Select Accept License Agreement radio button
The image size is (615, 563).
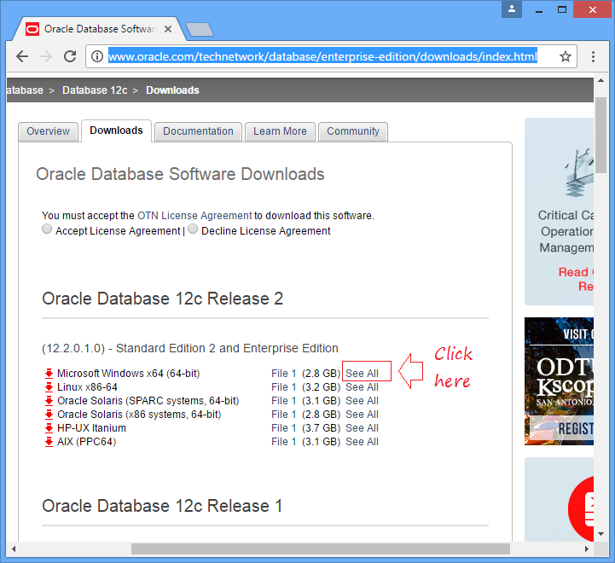tap(47, 229)
